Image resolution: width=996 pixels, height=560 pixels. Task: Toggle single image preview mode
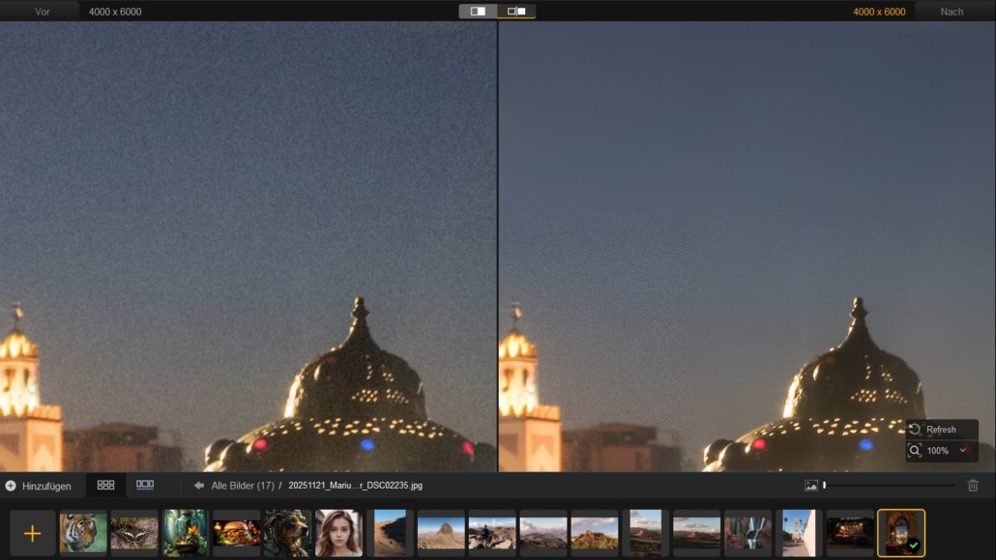(x=478, y=12)
